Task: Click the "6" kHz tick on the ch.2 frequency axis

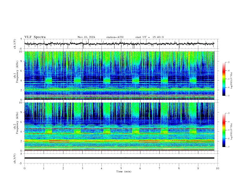Action: 22,122
